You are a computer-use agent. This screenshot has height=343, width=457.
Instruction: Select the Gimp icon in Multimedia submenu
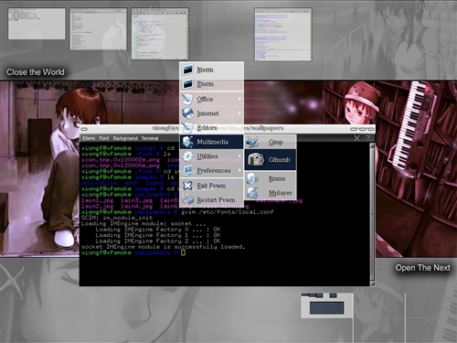pyautogui.click(x=252, y=142)
